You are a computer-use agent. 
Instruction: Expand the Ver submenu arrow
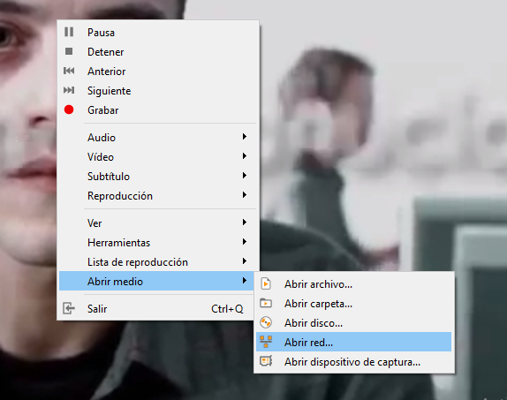click(x=245, y=223)
